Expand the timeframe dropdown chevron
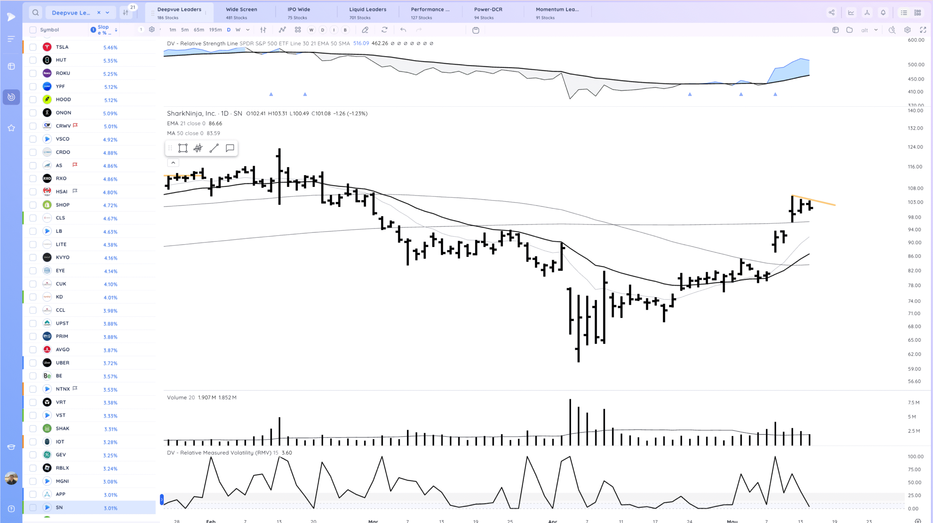The image size is (933, 523). [x=248, y=30]
